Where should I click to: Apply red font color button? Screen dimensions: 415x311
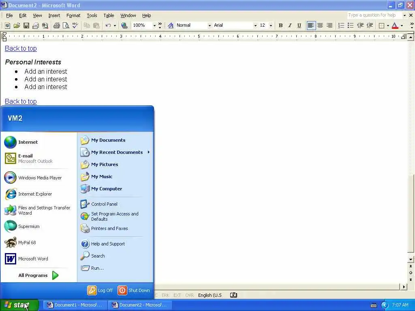[x=395, y=26]
